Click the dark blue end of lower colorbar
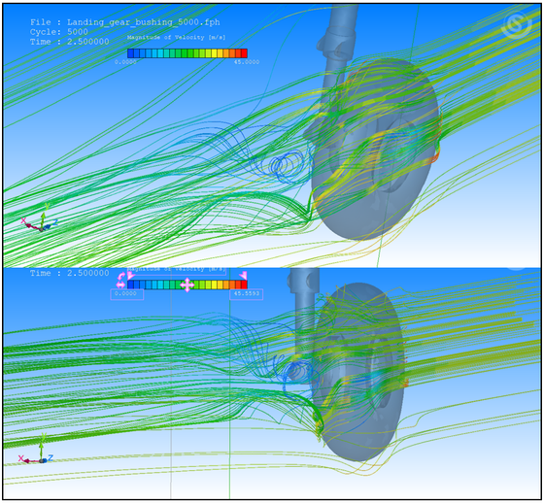The image size is (544, 503). click(x=130, y=285)
